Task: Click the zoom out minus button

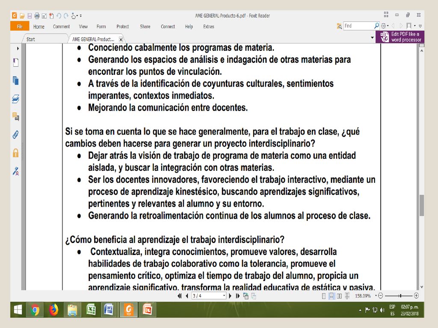Action: tap(380, 296)
